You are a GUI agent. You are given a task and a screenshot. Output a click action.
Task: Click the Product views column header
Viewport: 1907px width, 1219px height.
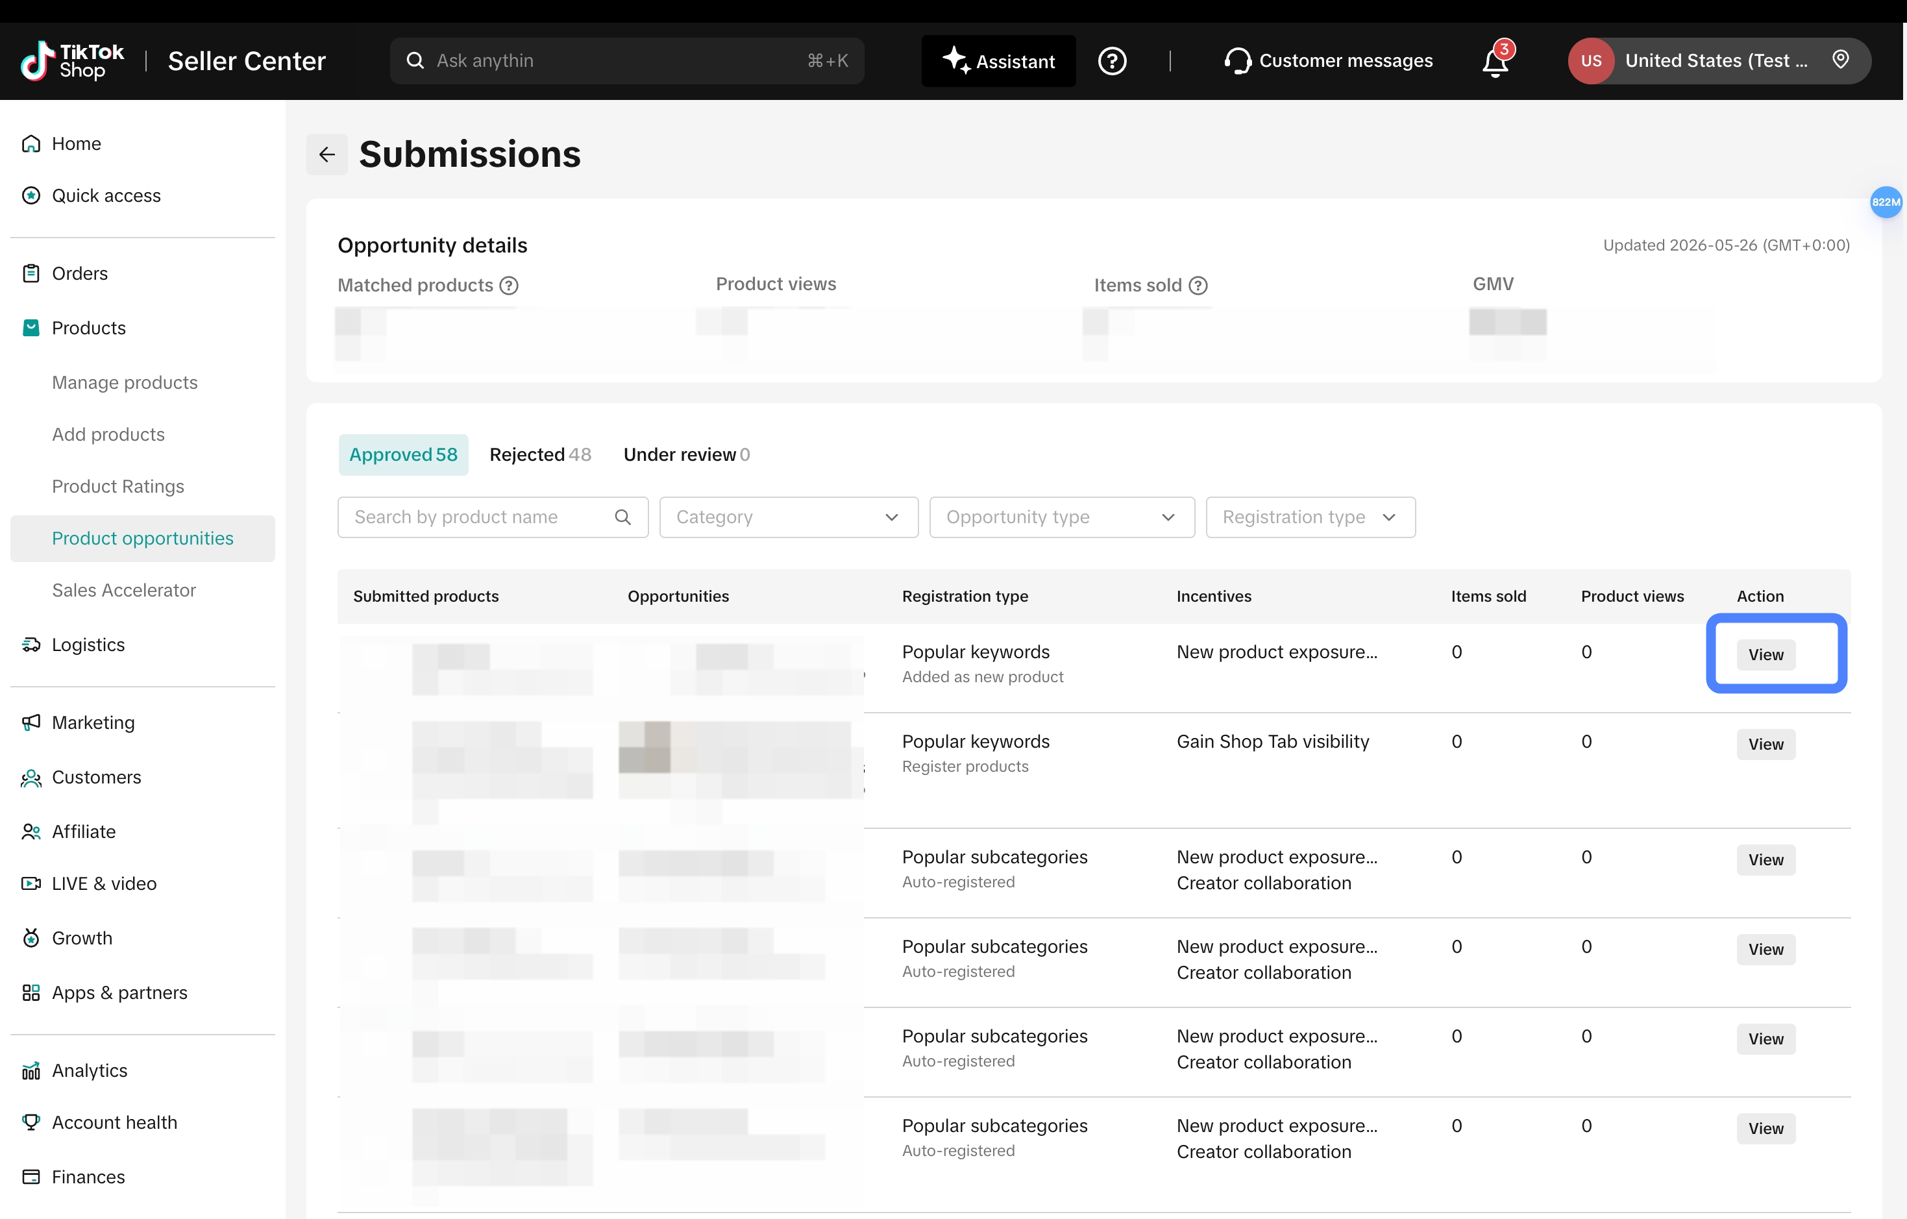(x=1632, y=597)
